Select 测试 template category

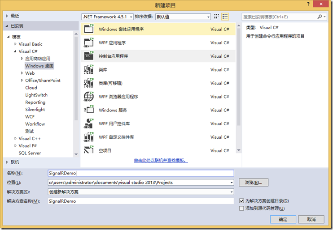coord(29,131)
